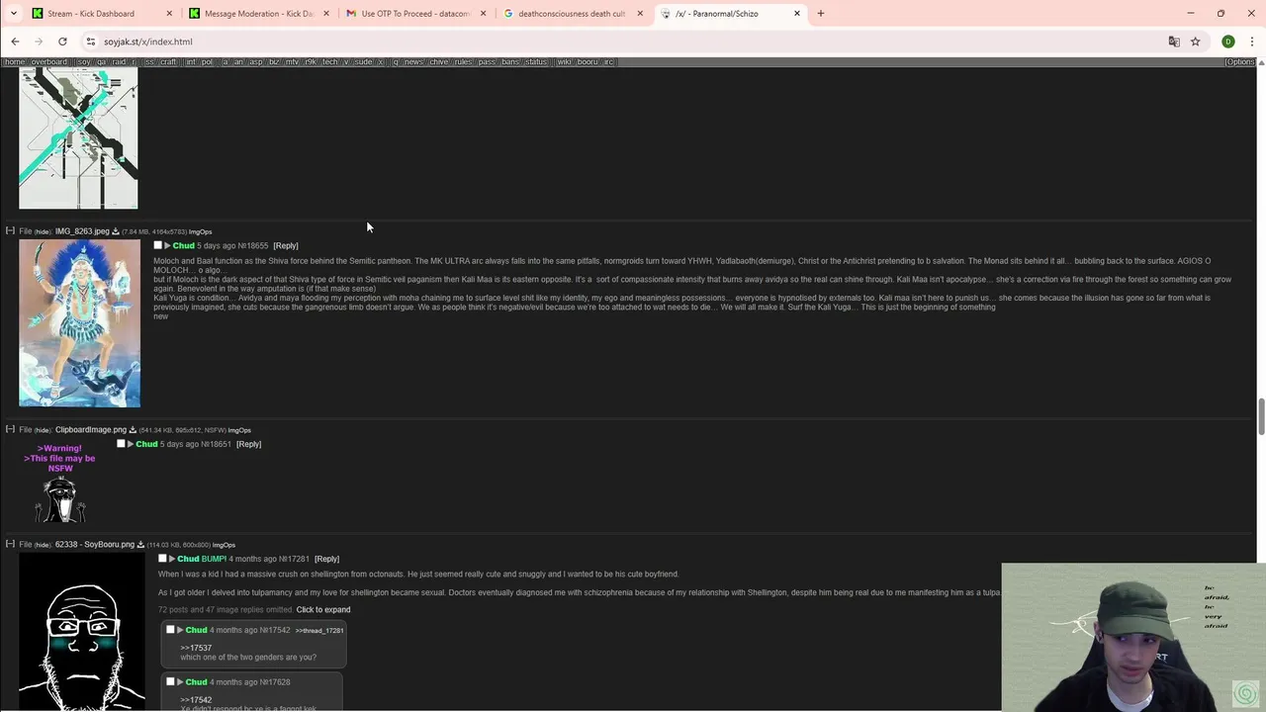
Task: Open the overboard link in board nav
Action: 48,61
